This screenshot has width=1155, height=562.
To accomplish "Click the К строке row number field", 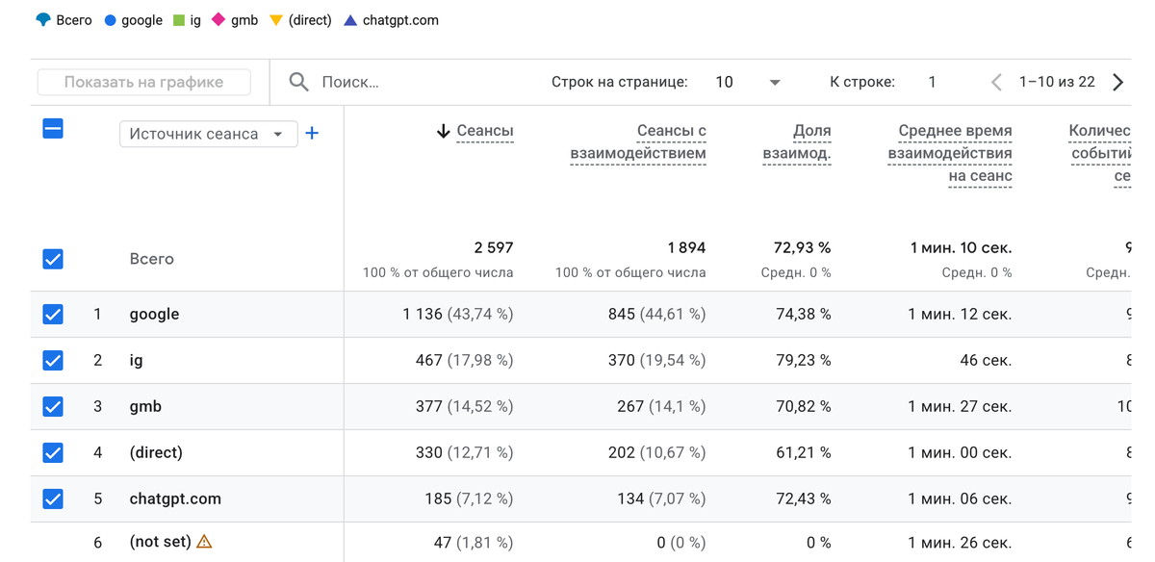I will [x=932, y=82].
